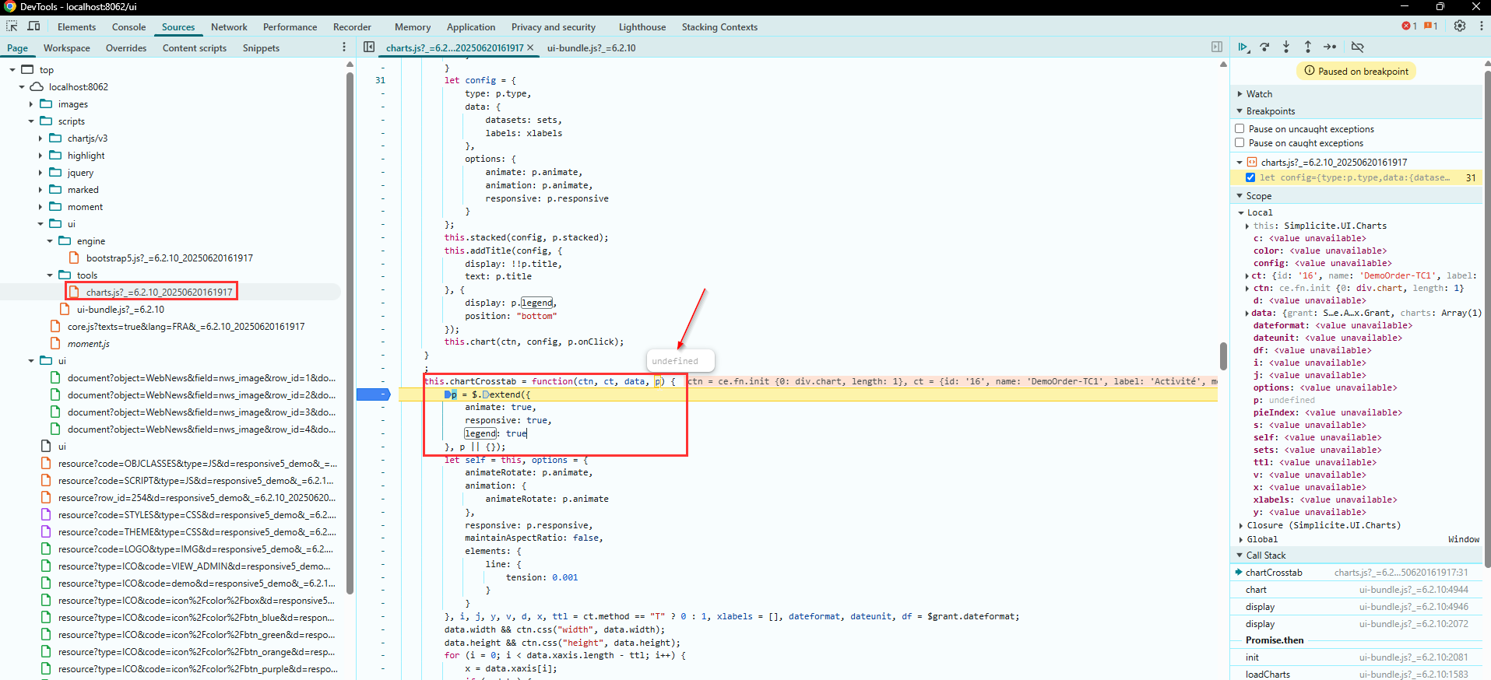Viewport: 1491px width, 680px height.
Task: Switch to the Console panel
Action: [128, 26]
